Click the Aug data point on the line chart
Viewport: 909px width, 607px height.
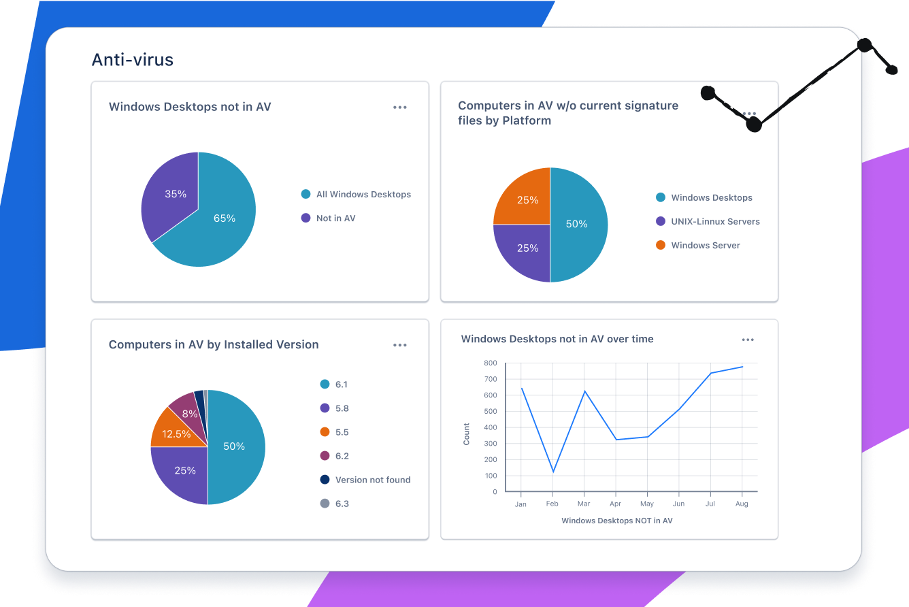[742, 367]
